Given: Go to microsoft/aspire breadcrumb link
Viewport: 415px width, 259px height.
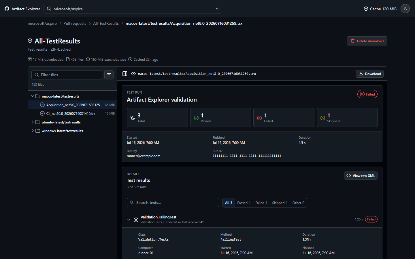Looking at the screenshot, I should coord(42,23).
